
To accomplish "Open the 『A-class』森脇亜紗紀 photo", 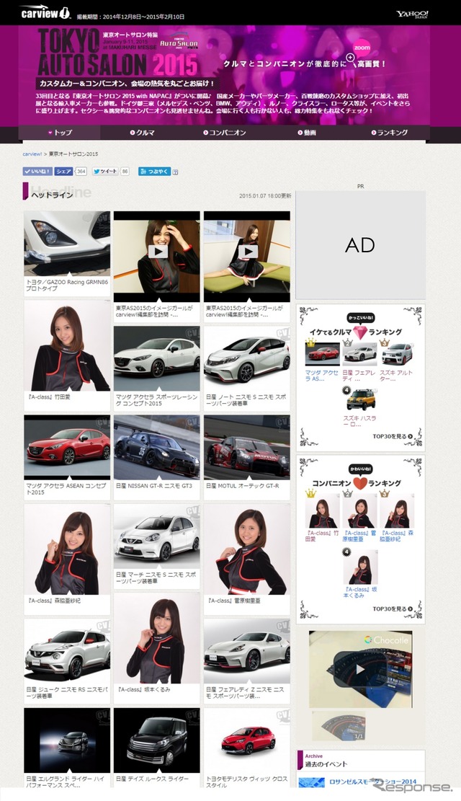I will 67,549.
